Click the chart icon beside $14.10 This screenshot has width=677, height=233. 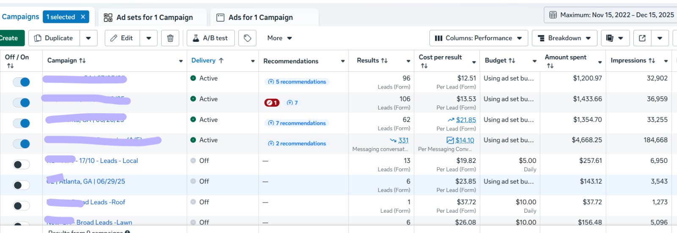[450, 140]
